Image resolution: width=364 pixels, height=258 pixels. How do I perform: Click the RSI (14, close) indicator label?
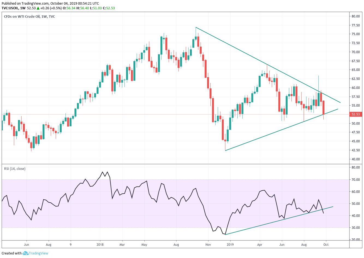[x=15, y=169]
